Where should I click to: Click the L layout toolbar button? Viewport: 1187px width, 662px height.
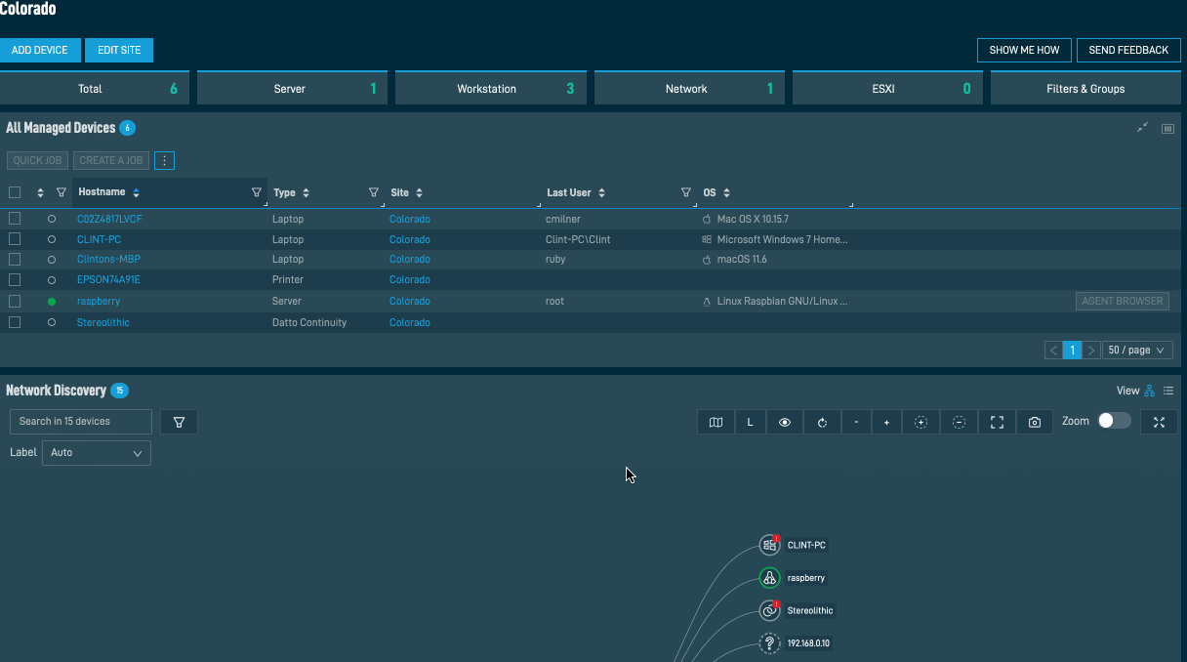(x=750, y=422)
